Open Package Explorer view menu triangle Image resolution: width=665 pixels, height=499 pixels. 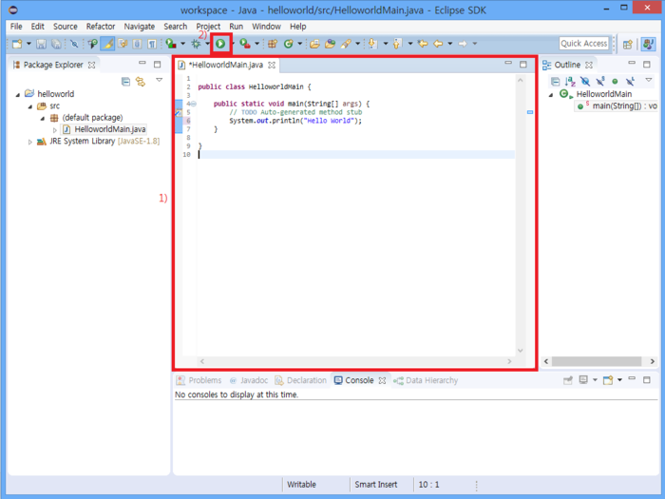159,80
